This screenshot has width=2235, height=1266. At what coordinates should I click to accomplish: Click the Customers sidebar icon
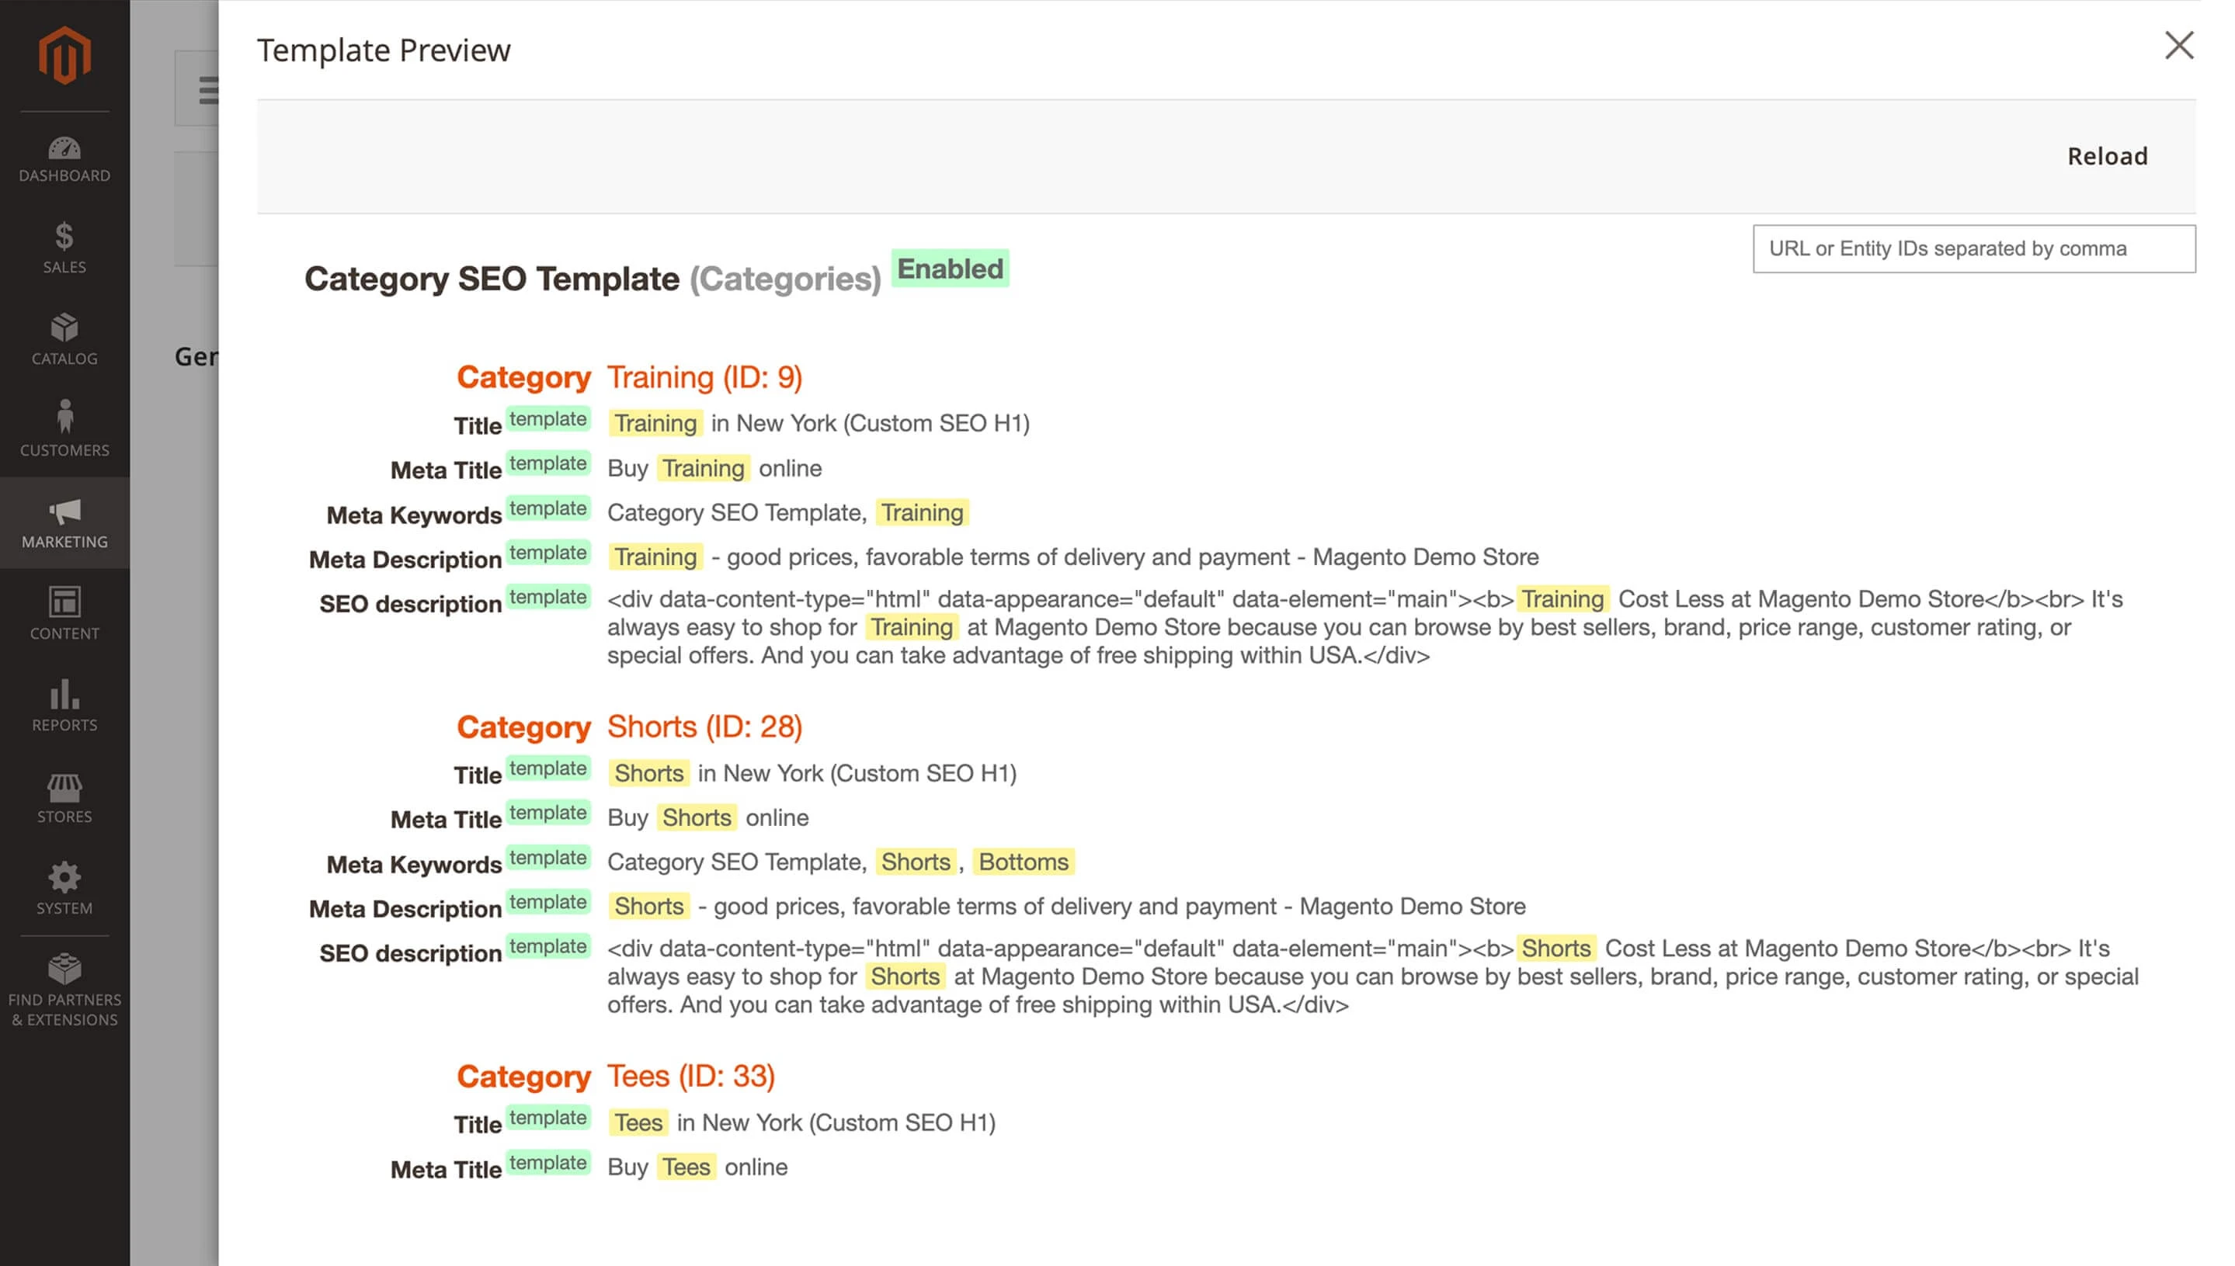click(x=64, y=428)
